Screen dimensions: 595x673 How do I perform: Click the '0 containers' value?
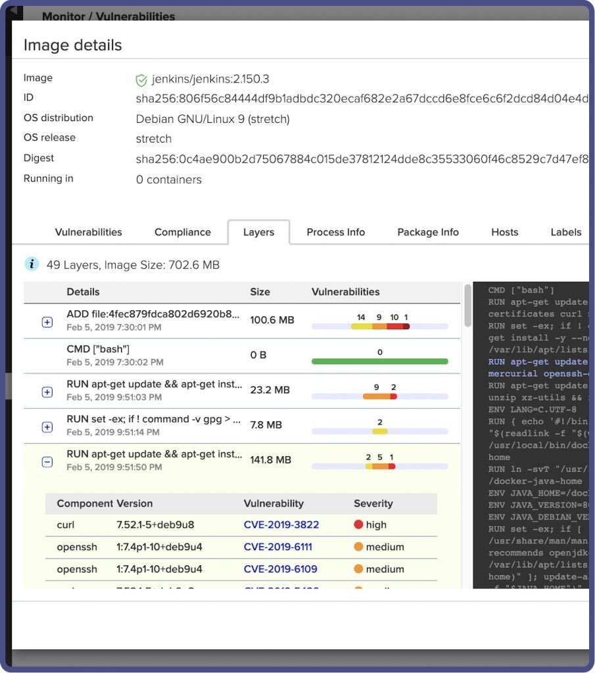click(x=169, y=179)
